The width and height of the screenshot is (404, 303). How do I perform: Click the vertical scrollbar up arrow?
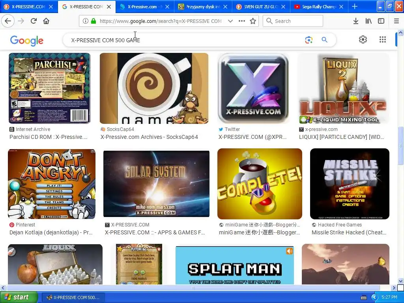[x=400, y=32]
